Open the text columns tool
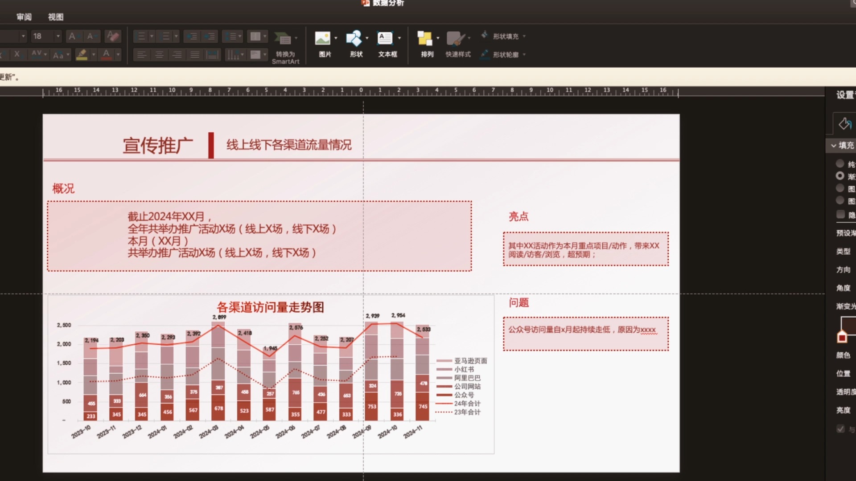Image resolution: width=856 pixels, height=481 pixels. tap(258, 36)
